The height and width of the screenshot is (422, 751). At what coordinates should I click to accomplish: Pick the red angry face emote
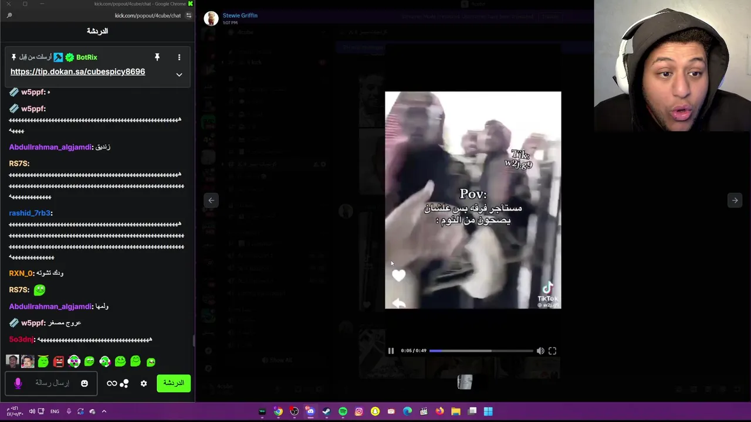pyautogui.click(x=58, y=362)
